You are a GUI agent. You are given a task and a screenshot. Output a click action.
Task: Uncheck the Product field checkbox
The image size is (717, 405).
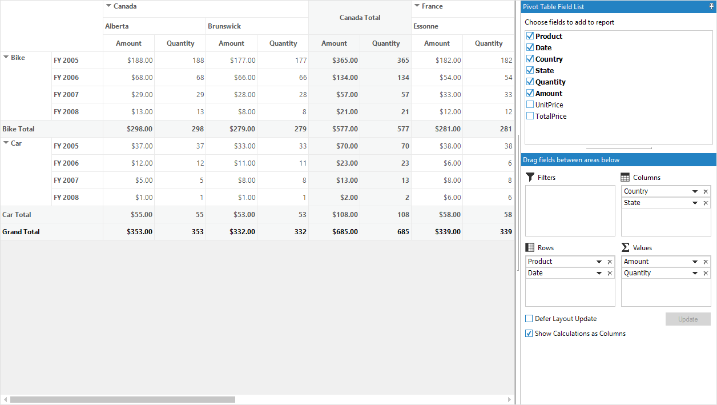530,36
